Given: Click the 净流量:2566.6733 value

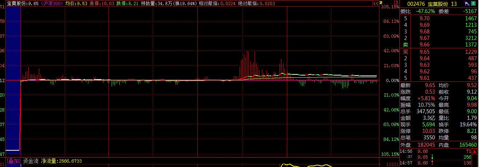Looking at the screenshot, I should (61, 160).
